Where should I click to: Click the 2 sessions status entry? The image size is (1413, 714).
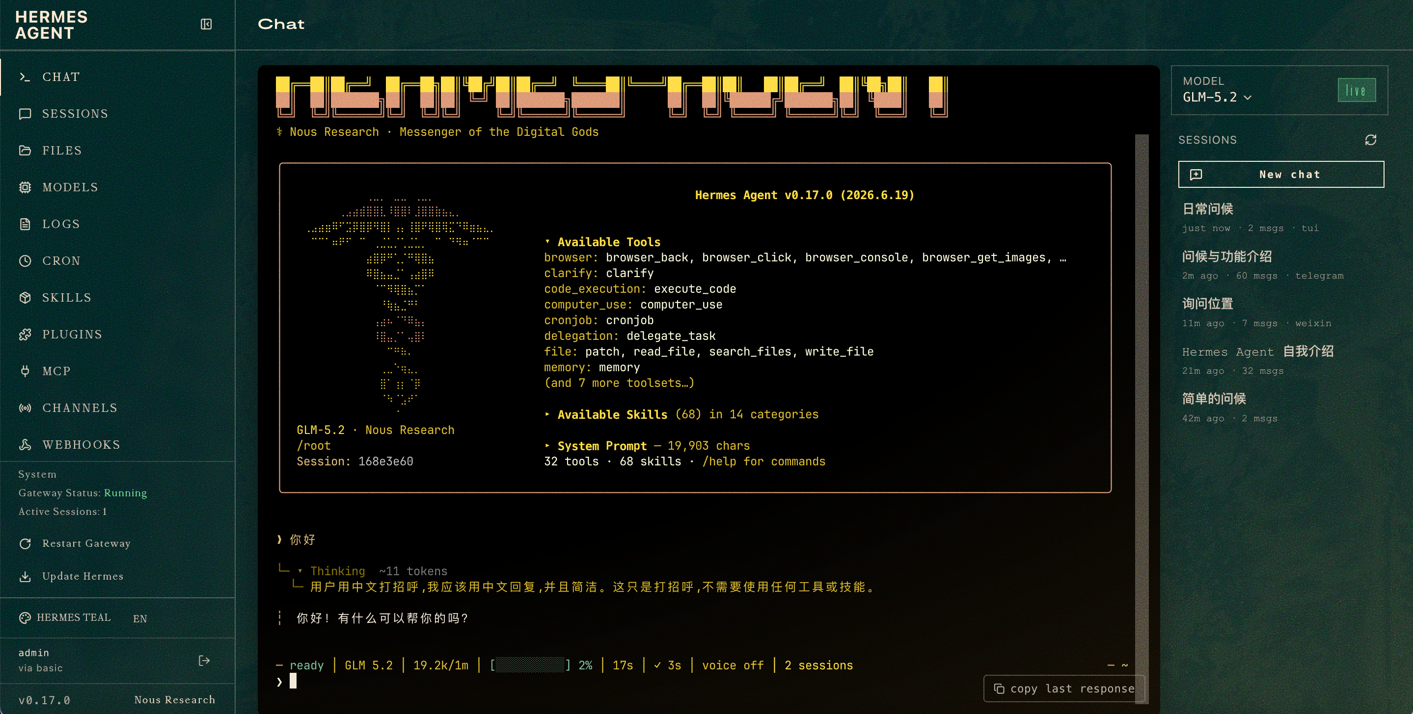click(818, 664)
